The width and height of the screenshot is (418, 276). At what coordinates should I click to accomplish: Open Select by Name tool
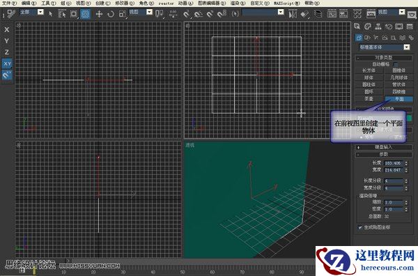[x=62, y=14]
